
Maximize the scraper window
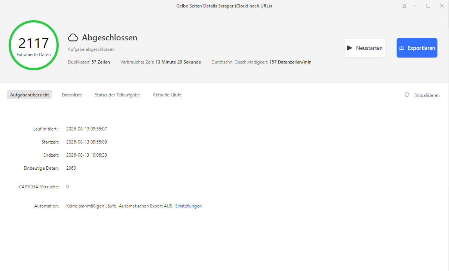click(x=428, y=6)
